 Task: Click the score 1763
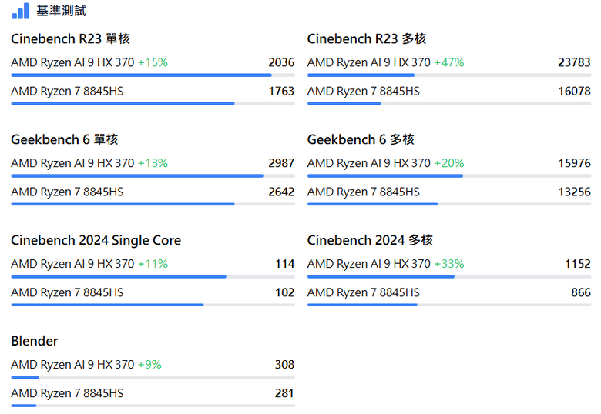(x=281, y=91)
